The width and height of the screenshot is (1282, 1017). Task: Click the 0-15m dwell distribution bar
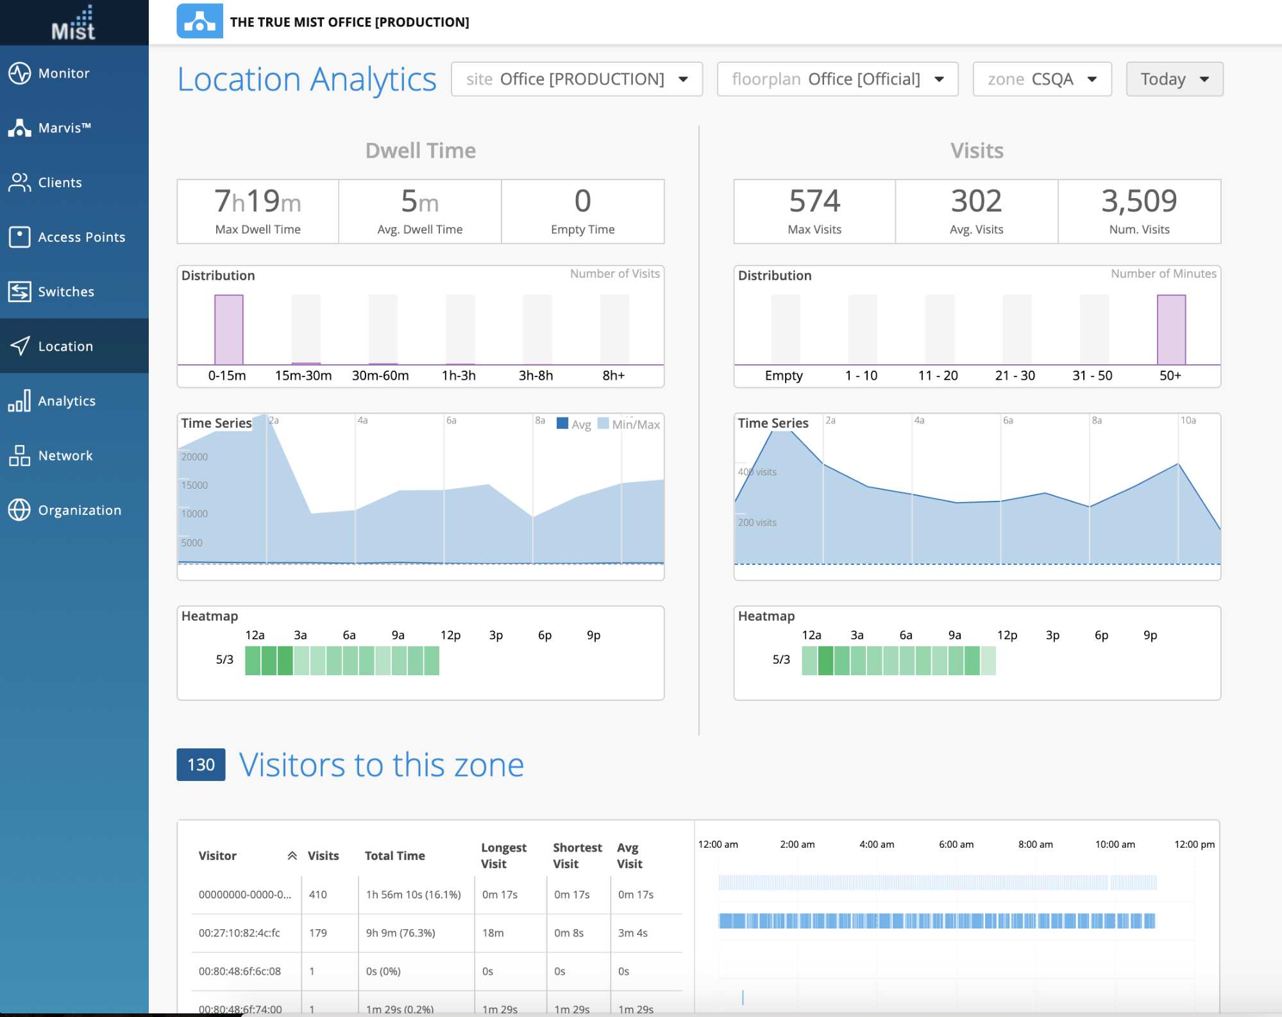(228, 330)
